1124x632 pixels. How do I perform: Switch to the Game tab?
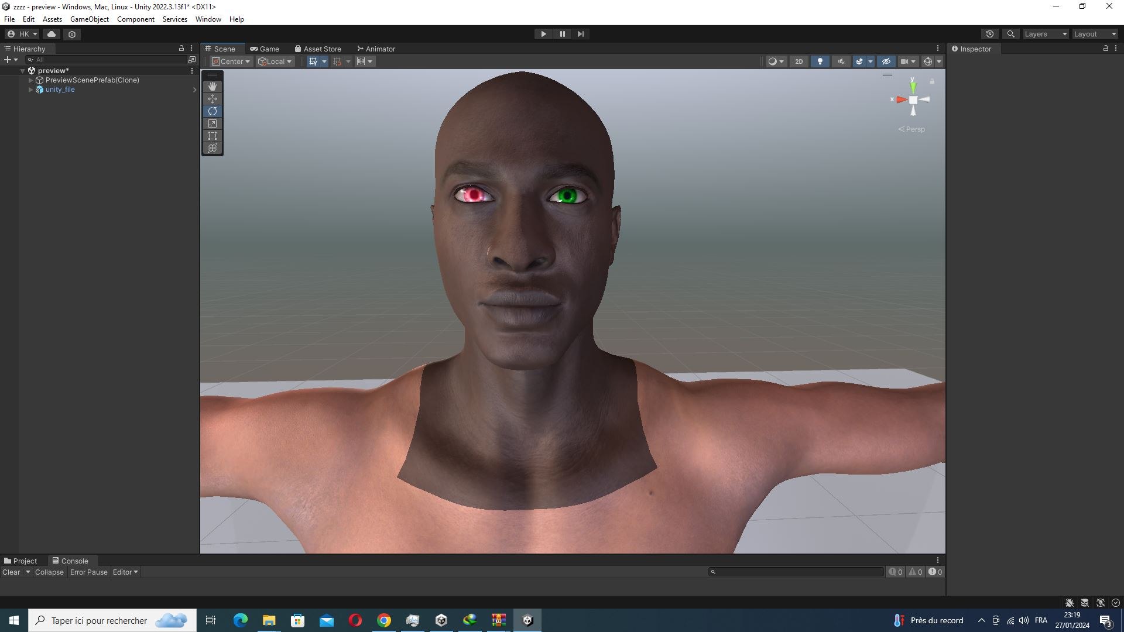pos(265,49)
